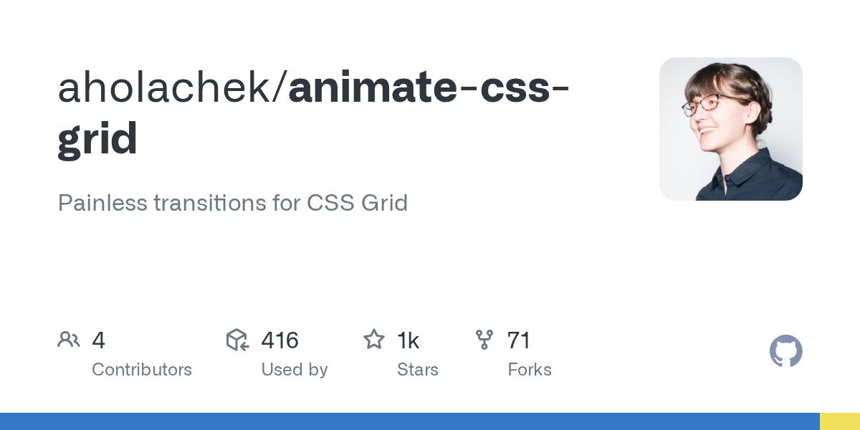This screenshot has height=430, width=860.
Task: Select the 416 used by count
Action: 279,340
